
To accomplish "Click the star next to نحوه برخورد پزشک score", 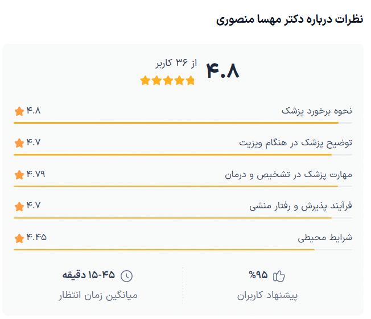I will click(x=19, y=111).
